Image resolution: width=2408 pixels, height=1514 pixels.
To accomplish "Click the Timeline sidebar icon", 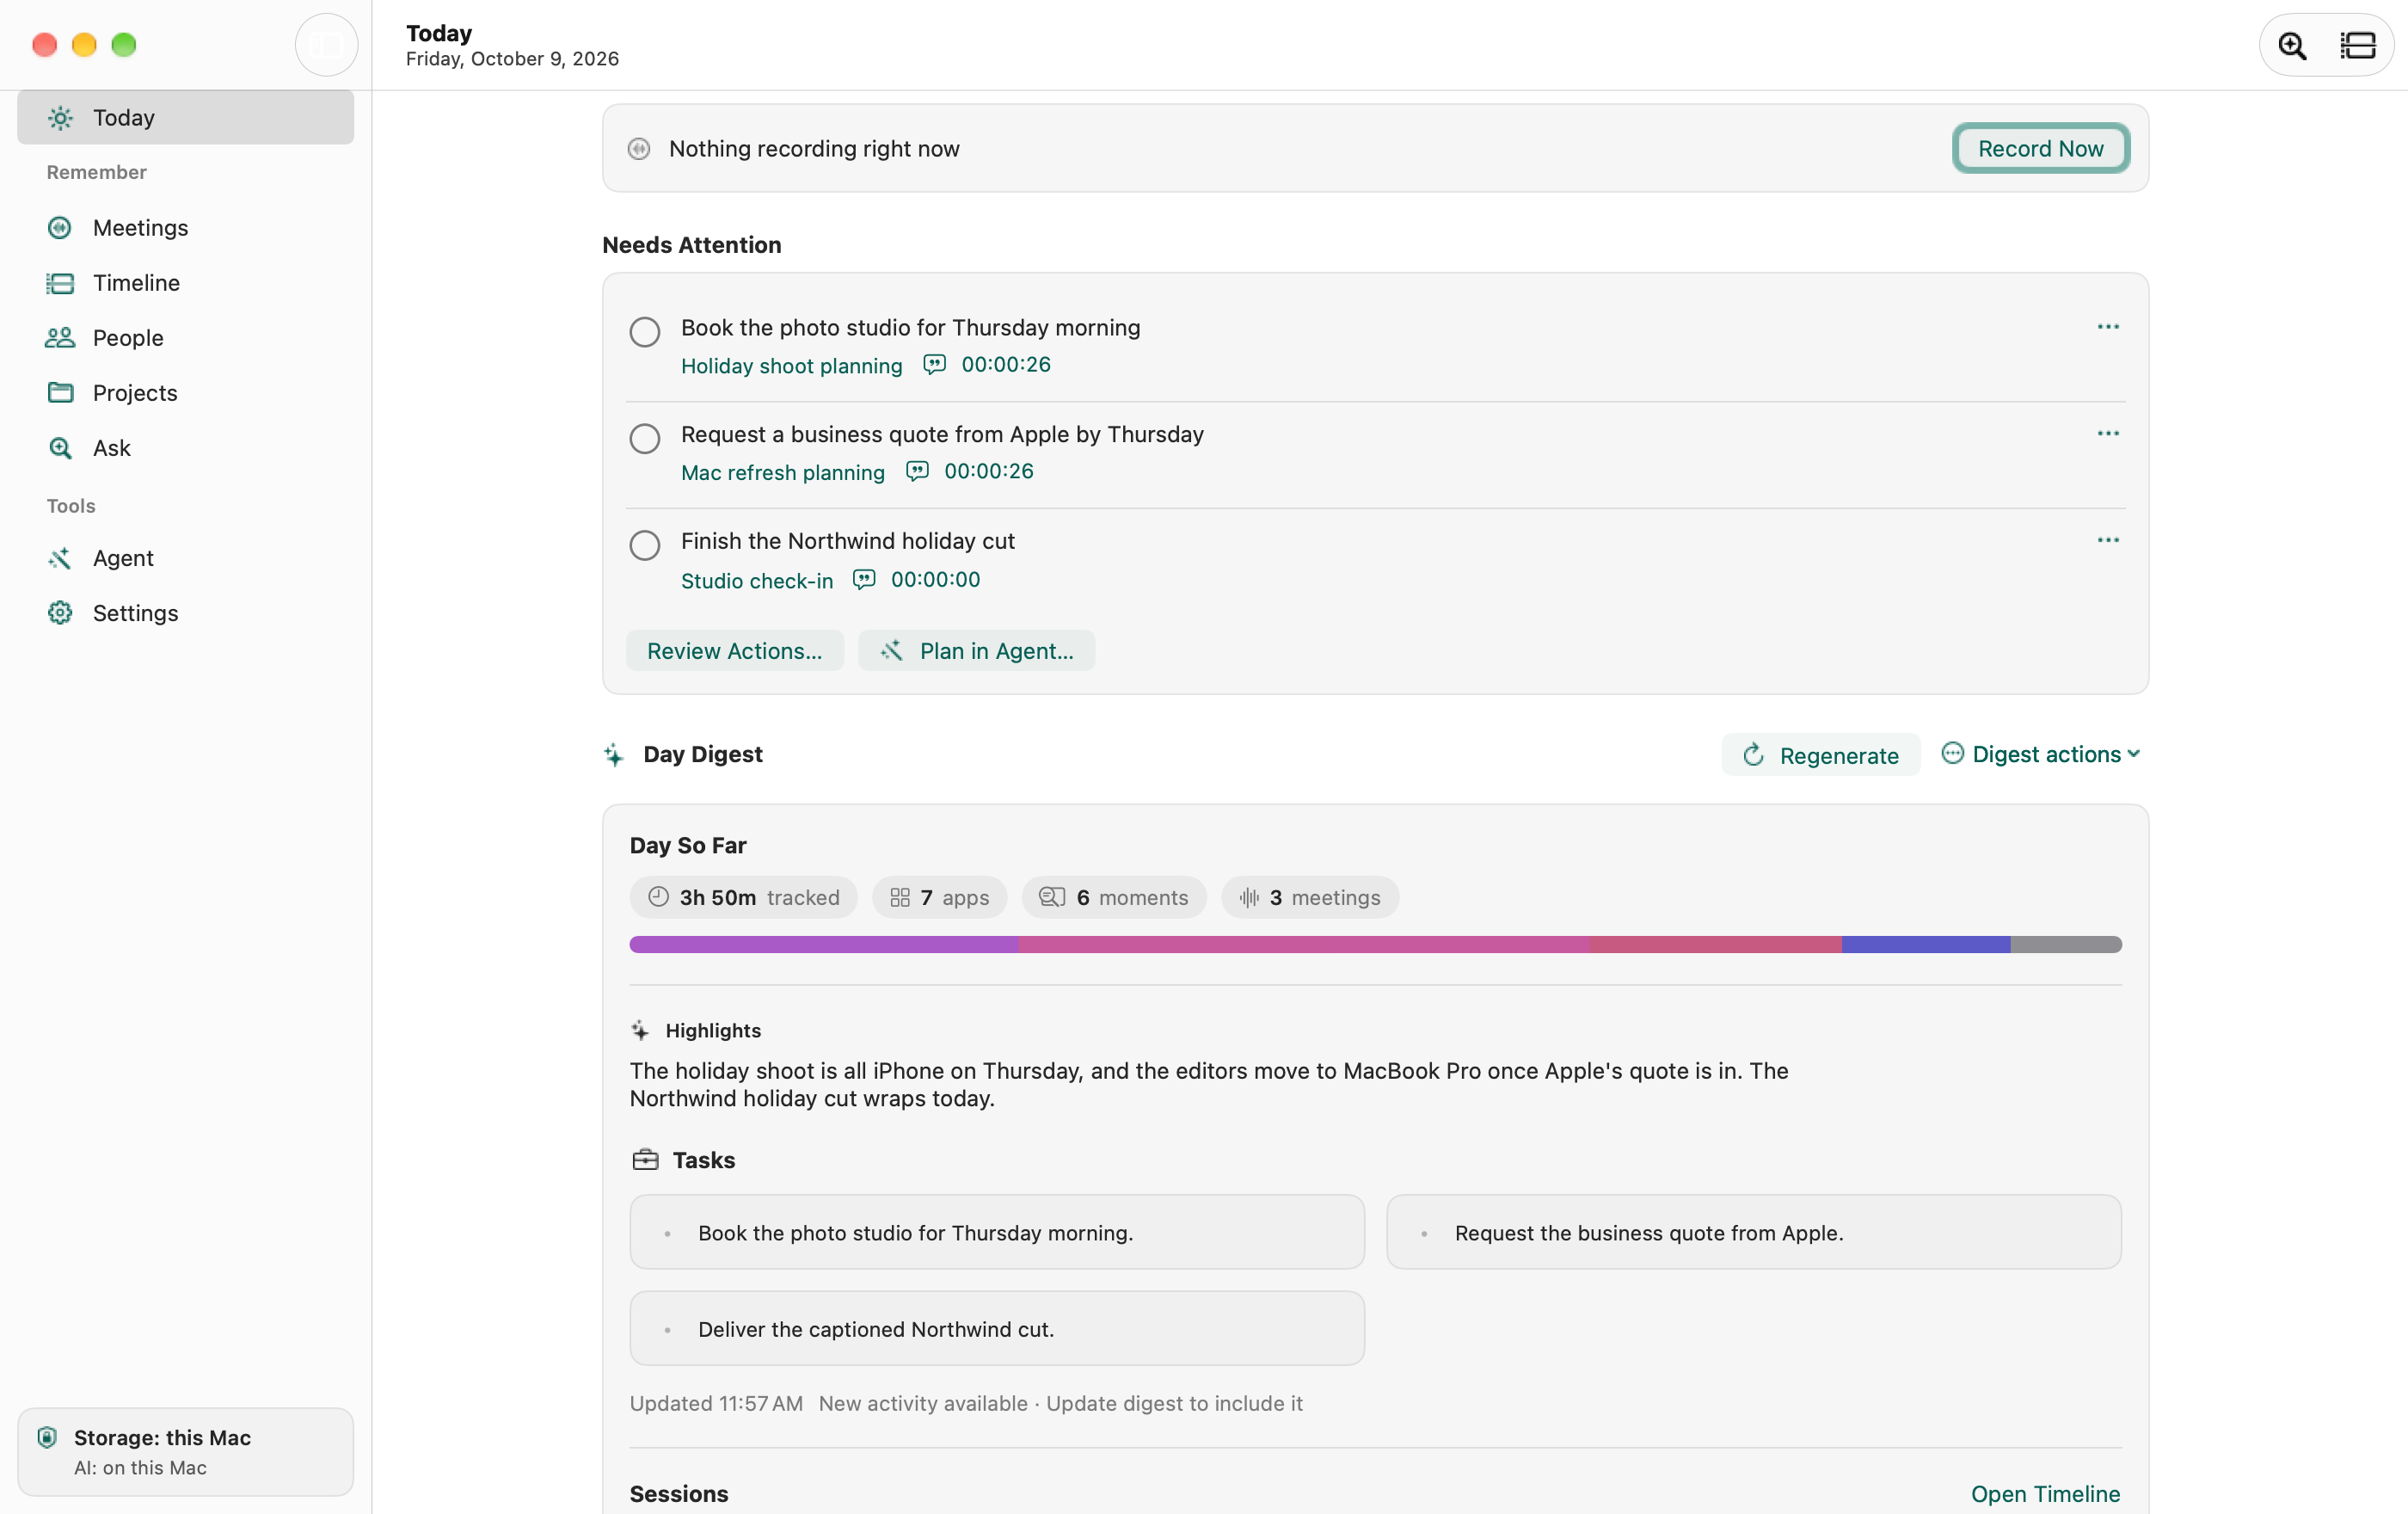I will tap(60, 283).
